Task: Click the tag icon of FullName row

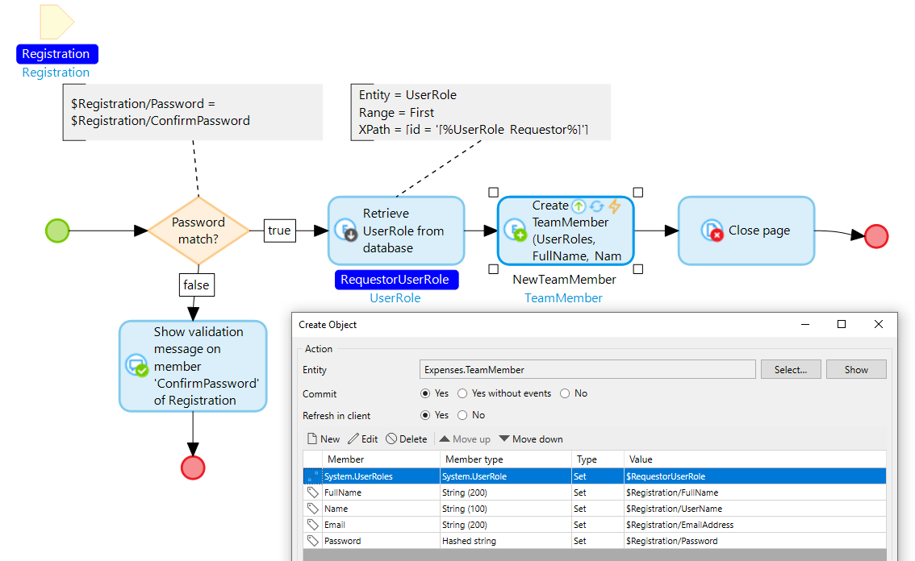Action: pos(313,492)
